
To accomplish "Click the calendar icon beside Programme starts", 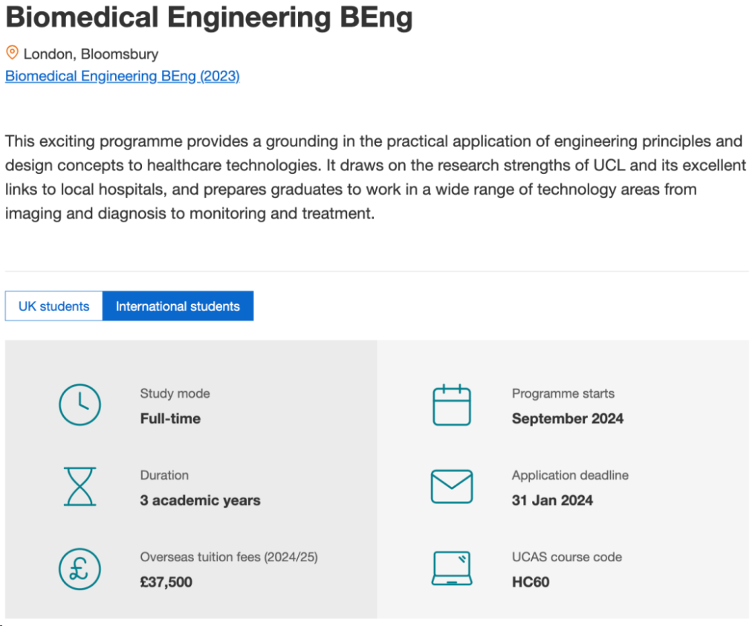I will click(x=452, y=405).
